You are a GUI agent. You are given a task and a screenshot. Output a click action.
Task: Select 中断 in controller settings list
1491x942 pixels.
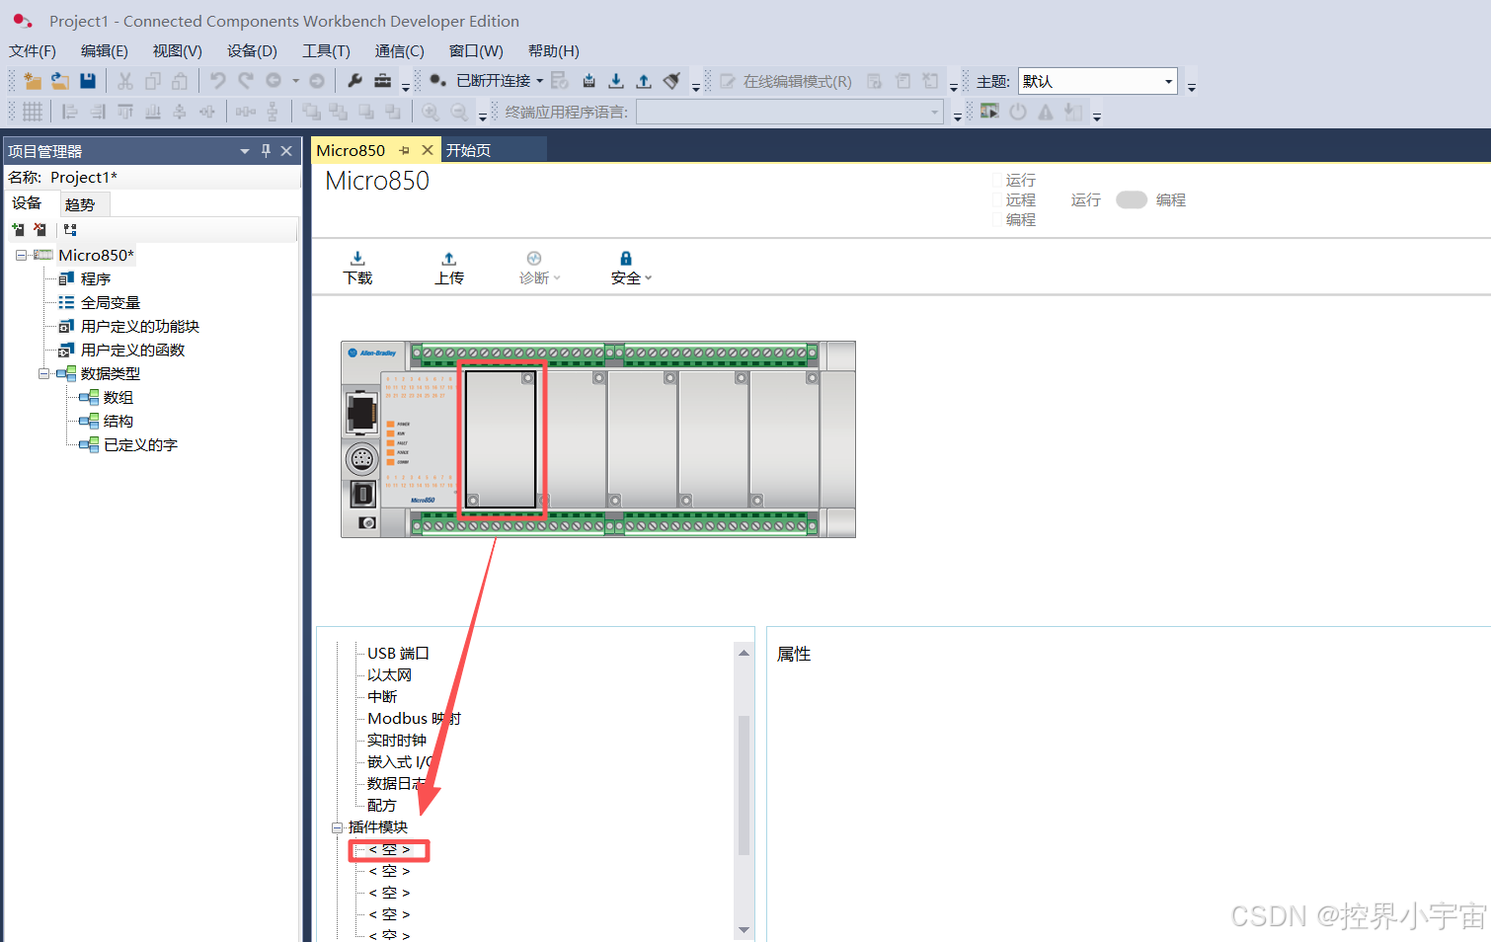(382, 696)
